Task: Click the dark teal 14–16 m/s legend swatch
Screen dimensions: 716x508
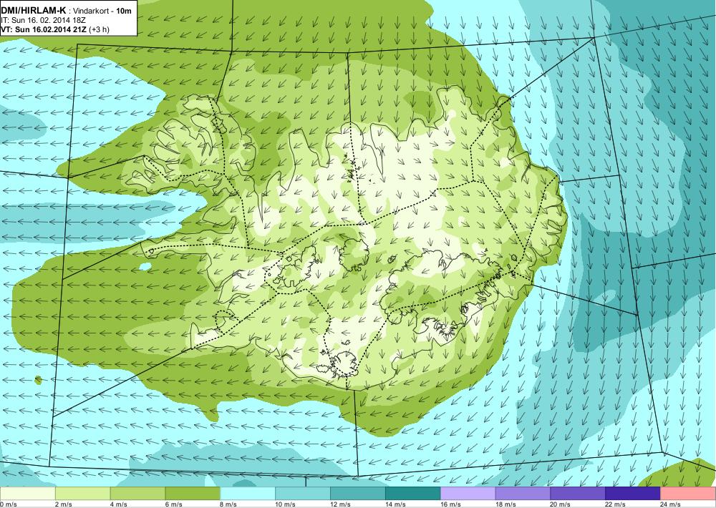Action: coord(413,494)
